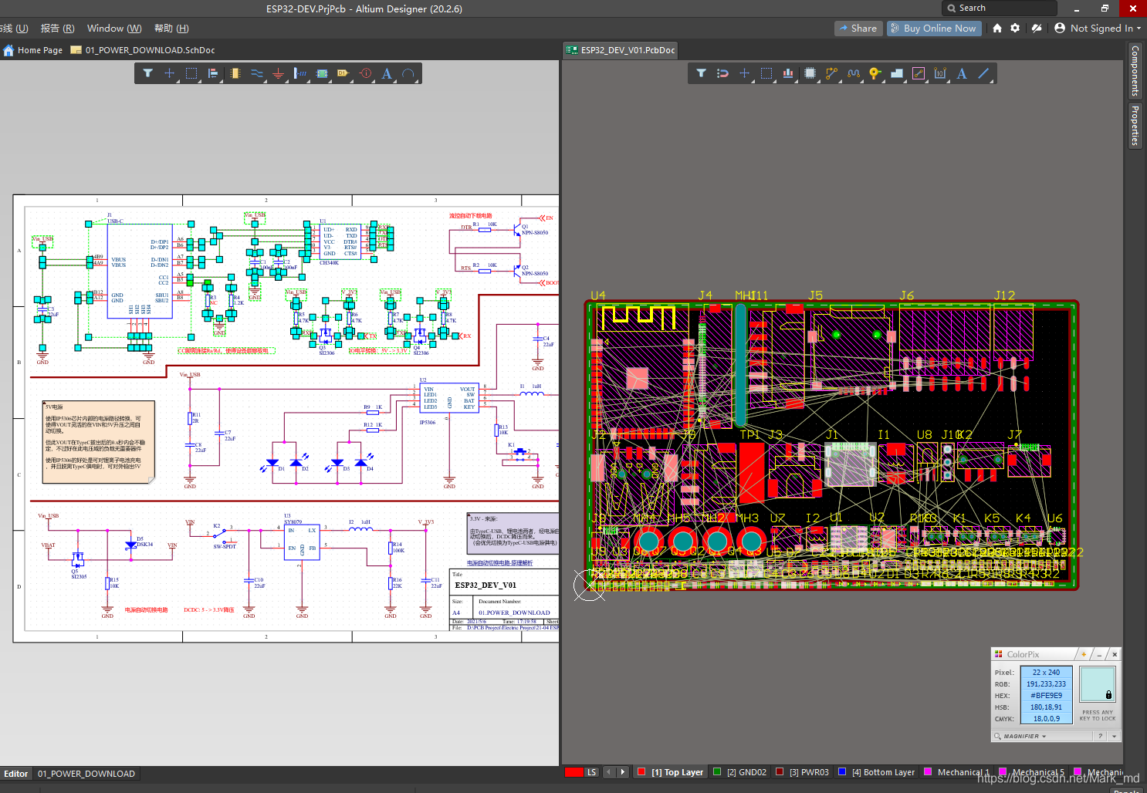Click the ColorPix RGB value 191,233,233
Image resolution: width=1147 pixels, height=793 pixels.
click(x=1047, y=684)
